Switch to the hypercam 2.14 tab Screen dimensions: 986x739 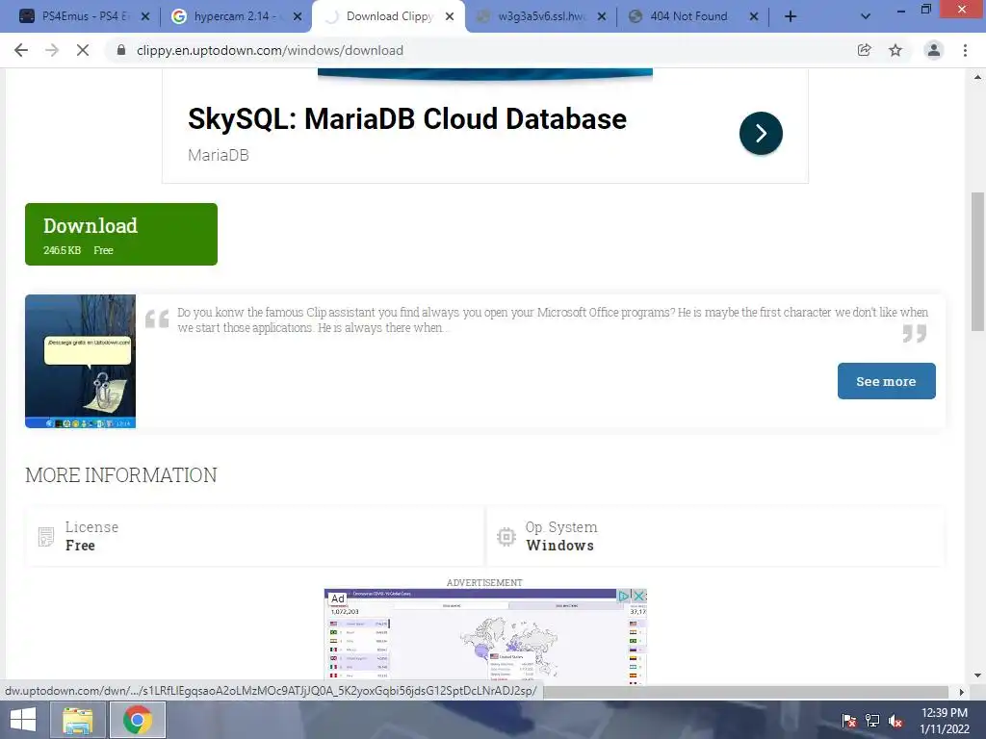coord(236,16)
